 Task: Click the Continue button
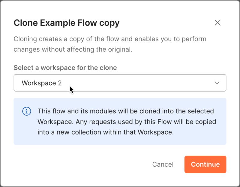pyautogui.click(x=205, y=164)
